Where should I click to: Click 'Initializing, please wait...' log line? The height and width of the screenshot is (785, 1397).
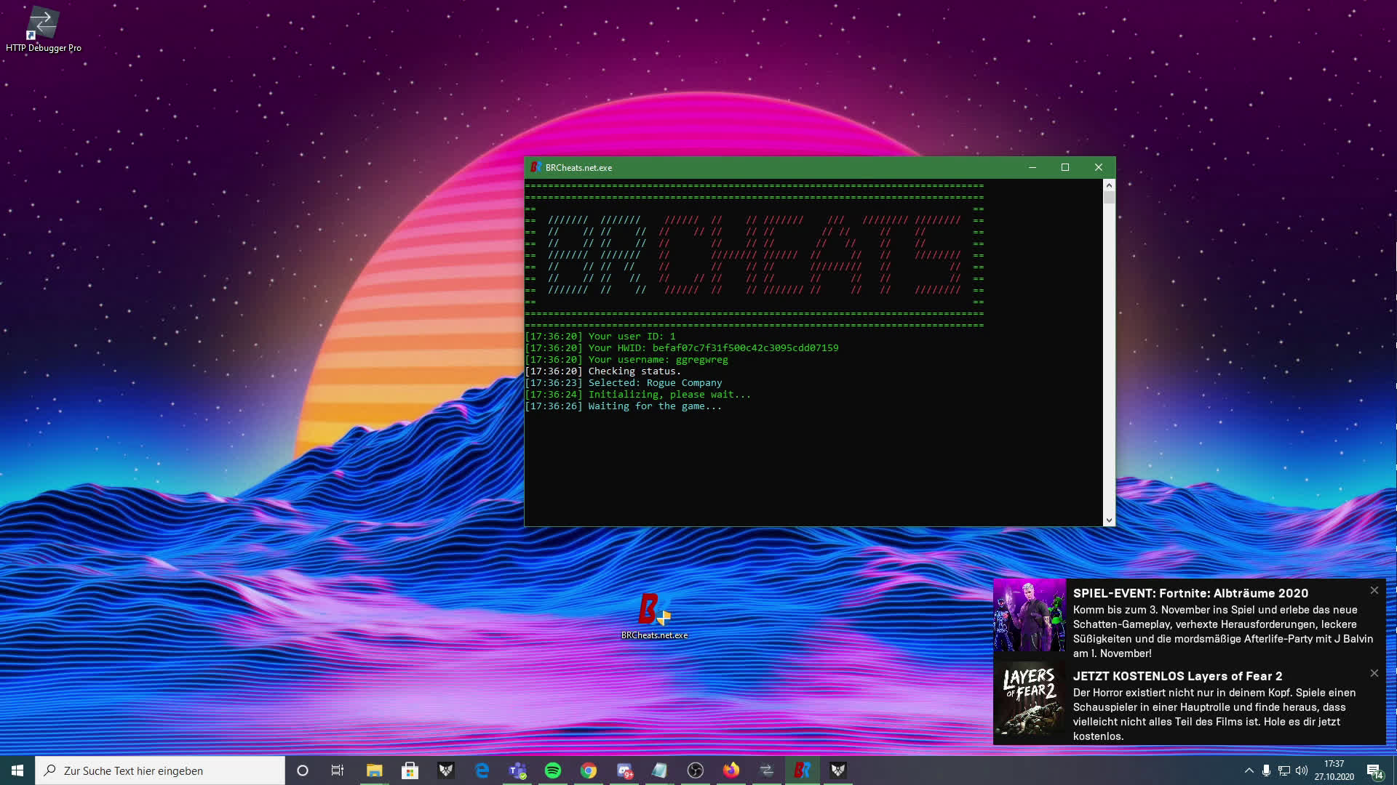click(638, 395)
